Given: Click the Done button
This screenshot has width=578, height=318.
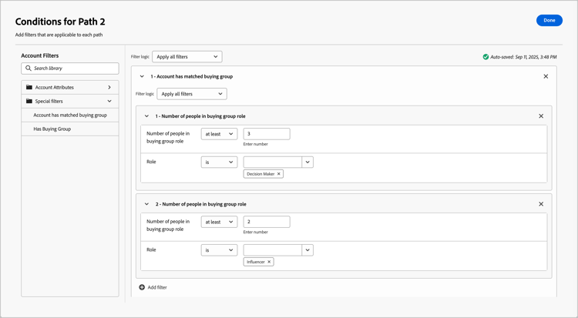Looking at the screenshot, I should pos(549,20).
